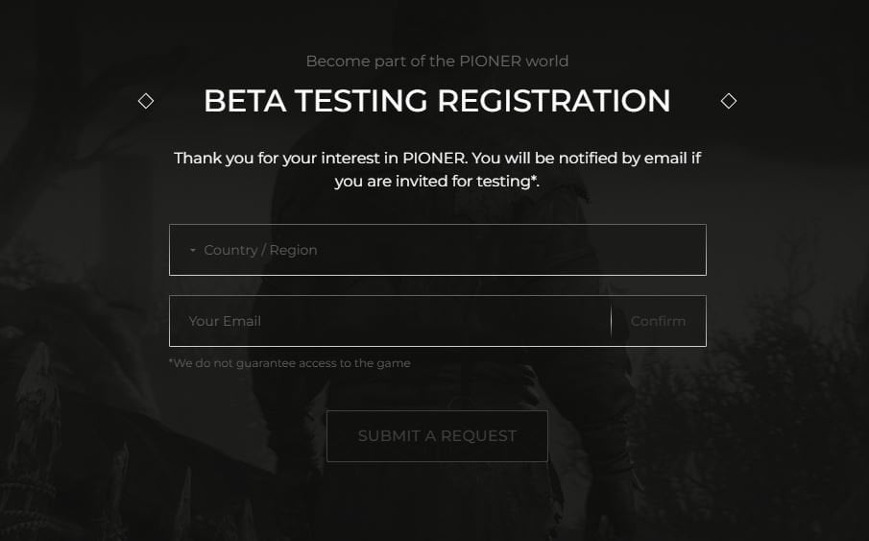Click the small arrow in the Country field
Screen dimensions: 869x541
coord(193,251)
